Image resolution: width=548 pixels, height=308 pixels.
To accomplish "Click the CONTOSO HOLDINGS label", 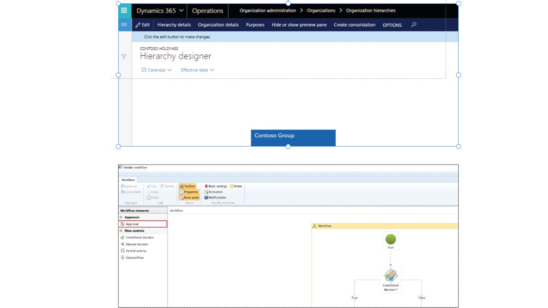I will (159, 48).
